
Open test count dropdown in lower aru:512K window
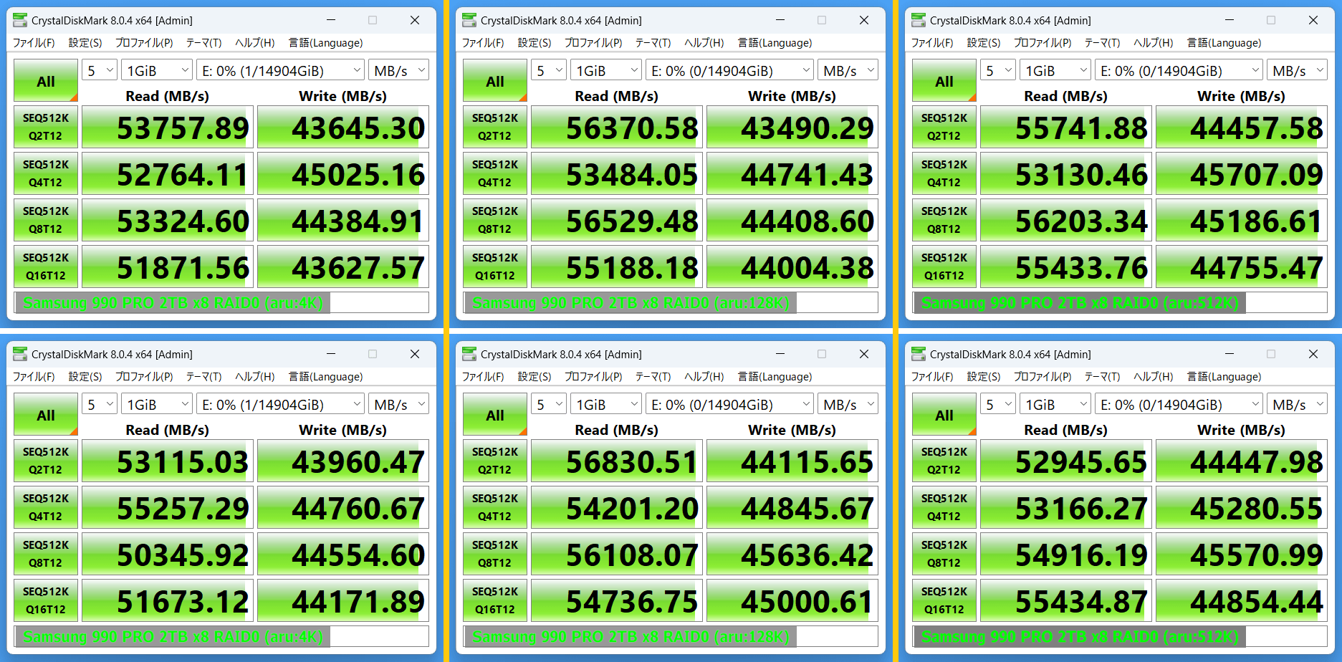[x=998, y=404]
